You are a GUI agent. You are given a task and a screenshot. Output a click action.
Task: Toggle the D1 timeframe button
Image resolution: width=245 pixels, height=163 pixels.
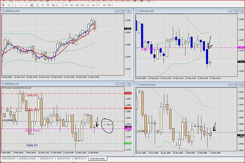99,5
